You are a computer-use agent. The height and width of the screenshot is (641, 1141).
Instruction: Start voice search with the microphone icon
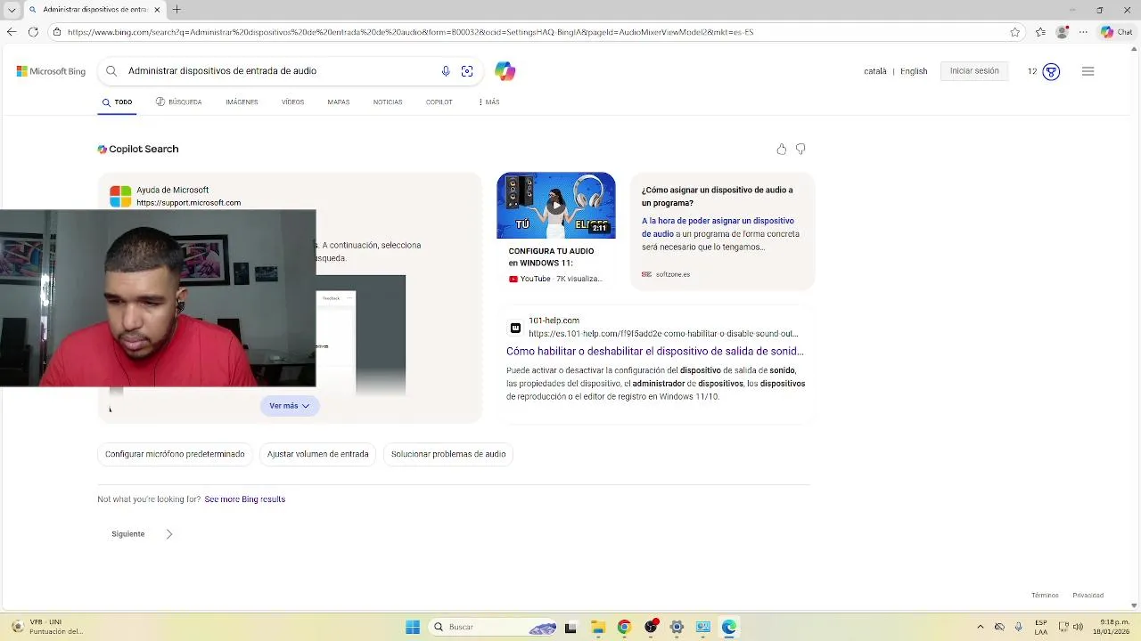pyautogui.click(x=446, y=71)
